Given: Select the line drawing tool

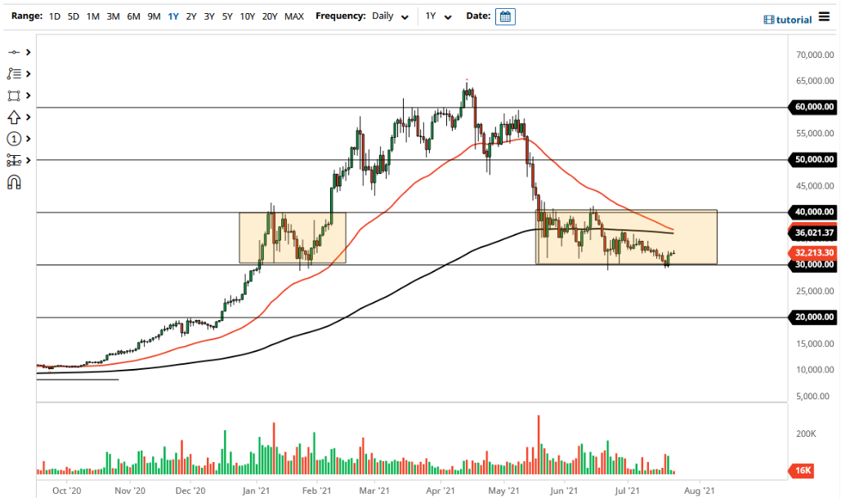Looking at the screenshot, I should point(12,51).
